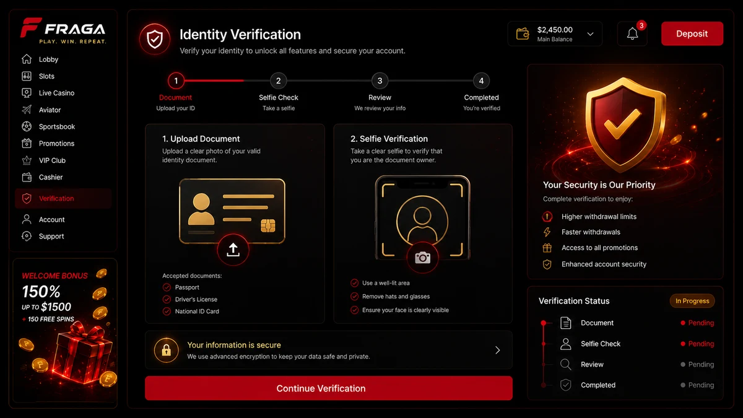Expand the Main Balance dropdown arrow
The width and height of the screenshot is (743, 418).
(590, 34)
